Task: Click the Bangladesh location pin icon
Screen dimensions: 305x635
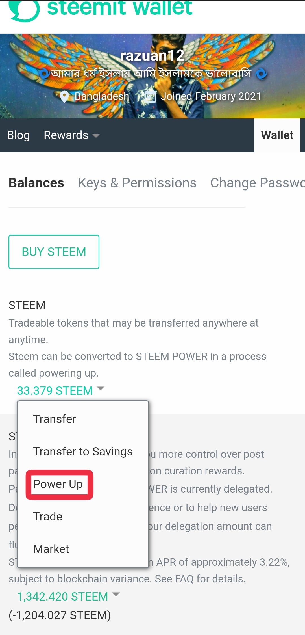Action: [x=64, y=97]
